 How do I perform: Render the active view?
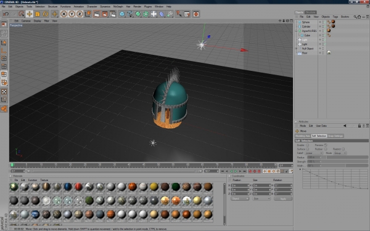[97, 14]
